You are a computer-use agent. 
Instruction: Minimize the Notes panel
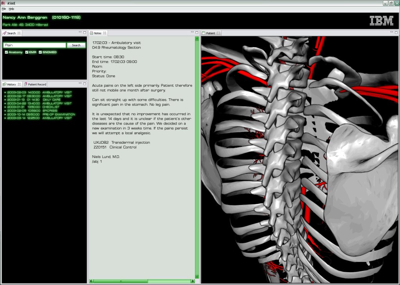tap(192, 32)
